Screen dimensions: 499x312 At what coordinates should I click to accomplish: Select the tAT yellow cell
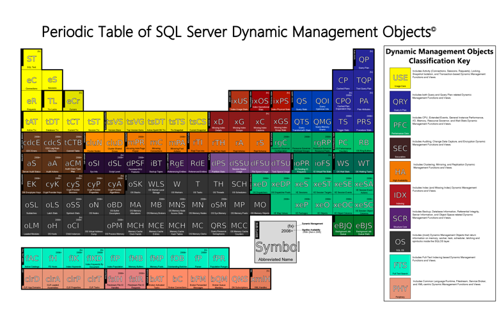click(x=31, y=122)
